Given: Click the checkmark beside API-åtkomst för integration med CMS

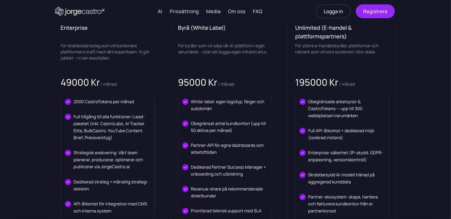Looking at the screenshot, I should tap(68, 204).
